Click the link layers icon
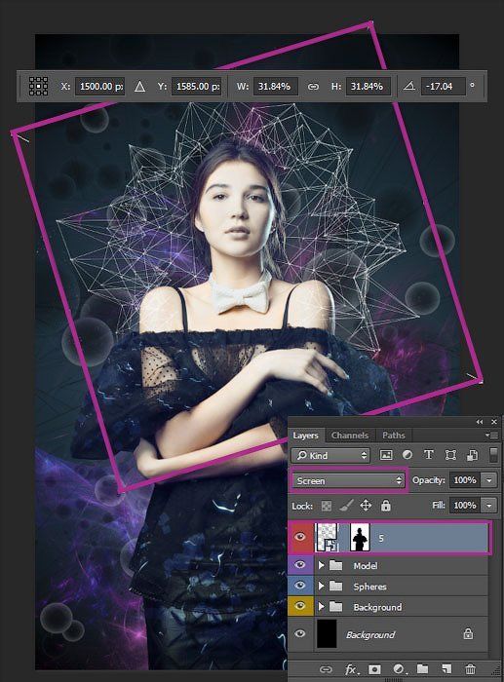Viewport: 504px width, 682px height. point(326,669)
